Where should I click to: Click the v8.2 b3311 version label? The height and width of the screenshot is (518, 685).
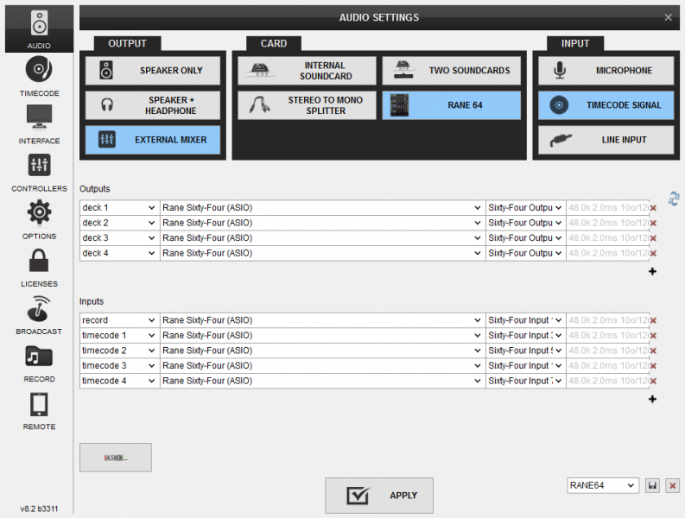(x=39, y=509)
